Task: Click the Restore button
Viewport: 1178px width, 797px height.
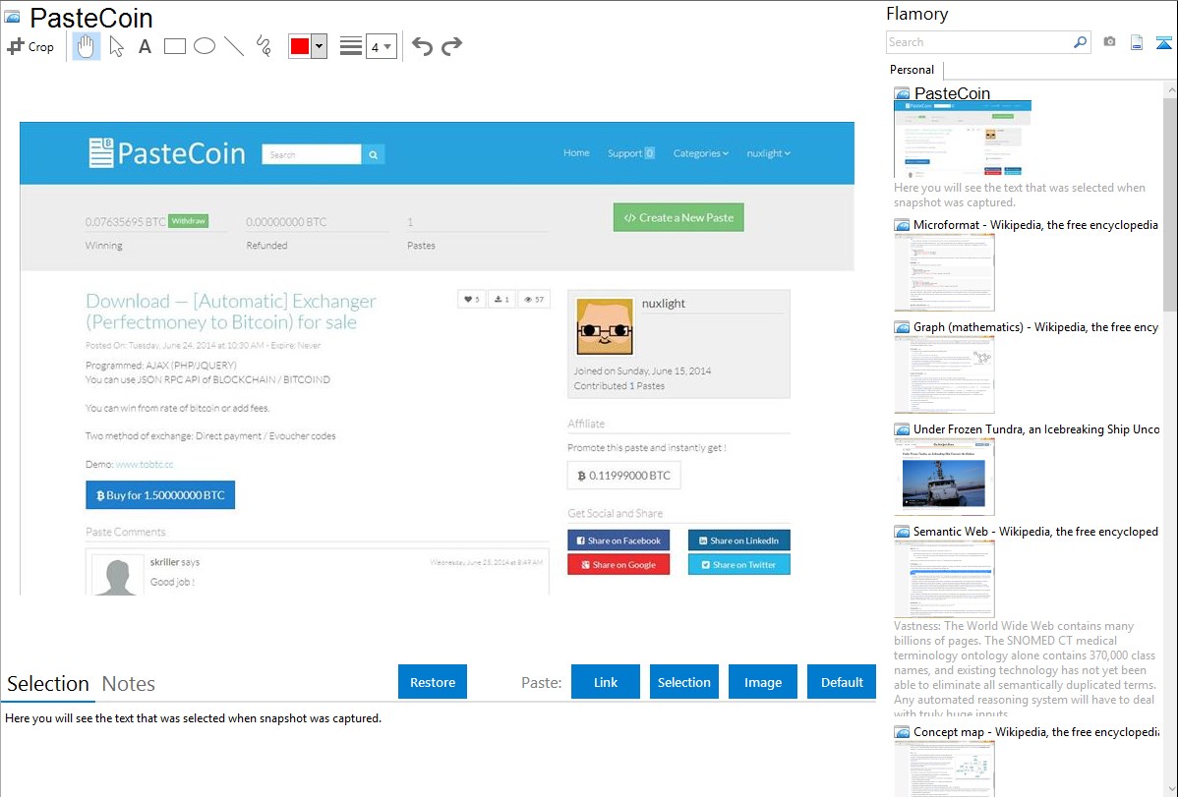Action: pyautogui.click(x=433, y=682)
